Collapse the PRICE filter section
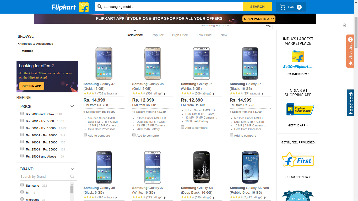 [72, 106]
